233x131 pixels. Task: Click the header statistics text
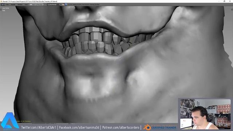84,5
